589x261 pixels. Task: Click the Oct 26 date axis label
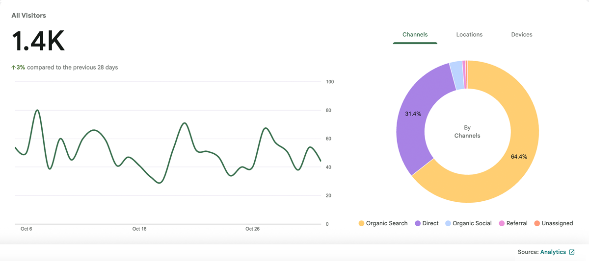pos(252,229)
